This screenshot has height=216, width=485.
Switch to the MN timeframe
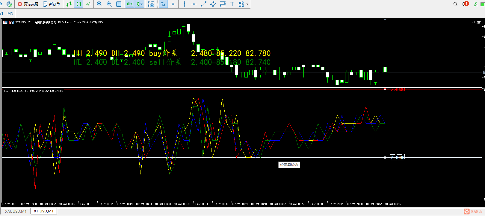[x=10, y=13]
